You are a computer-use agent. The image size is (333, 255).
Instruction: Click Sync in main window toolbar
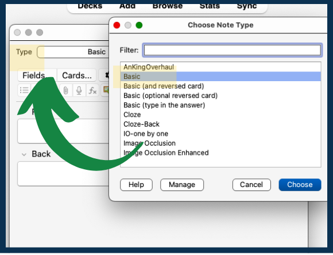[247, 6]
